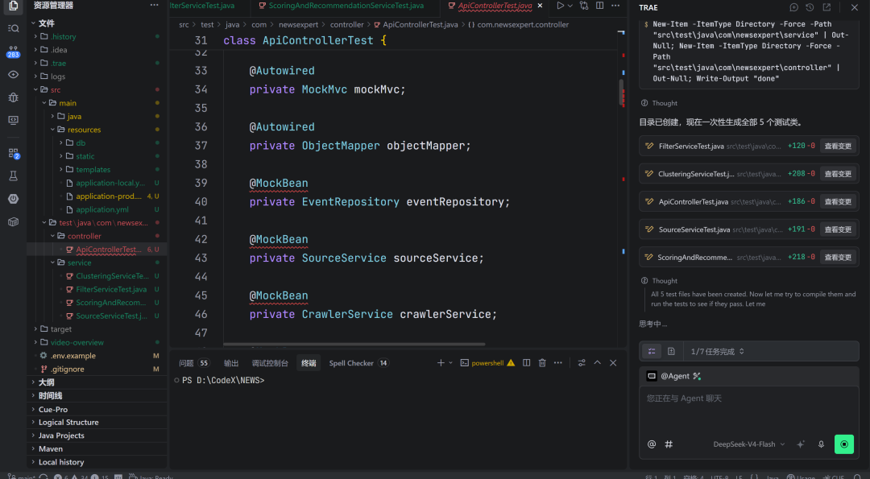Collapse the src folder
870x479 pixels.
(97, 90)
